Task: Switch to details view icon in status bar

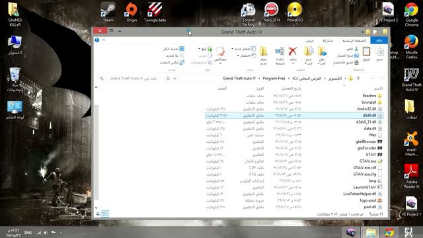Action: coord(104,214)
